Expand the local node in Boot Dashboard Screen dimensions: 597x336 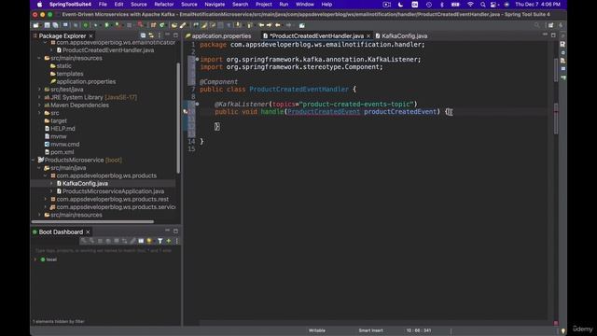point(35,259)
